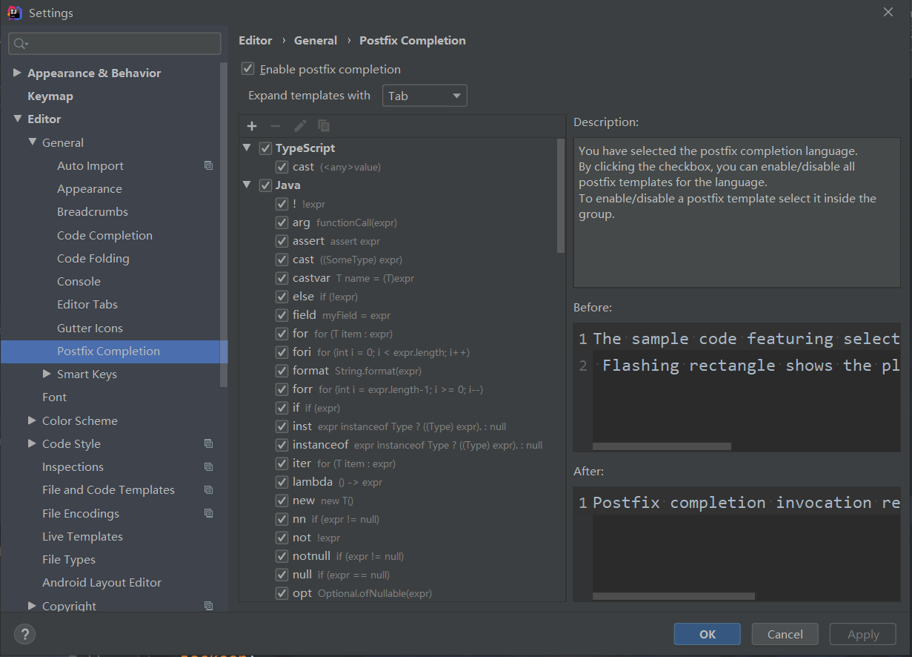Open the Font settings page
This screenshot has height=657, width=912.
[54, 397]
